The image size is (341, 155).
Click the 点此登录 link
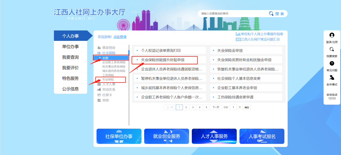point(120,37)
